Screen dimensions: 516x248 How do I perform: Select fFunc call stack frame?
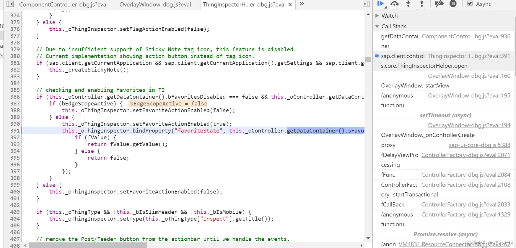pyautogui.click(x=443, y=175)
